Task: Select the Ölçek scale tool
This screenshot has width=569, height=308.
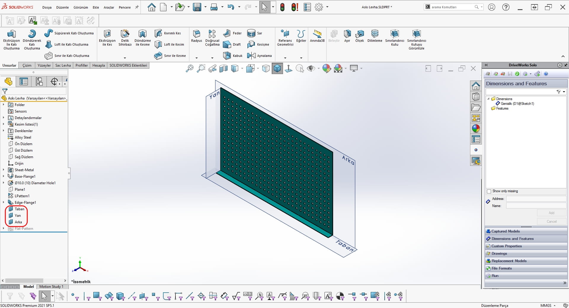Action: (359, 36)
